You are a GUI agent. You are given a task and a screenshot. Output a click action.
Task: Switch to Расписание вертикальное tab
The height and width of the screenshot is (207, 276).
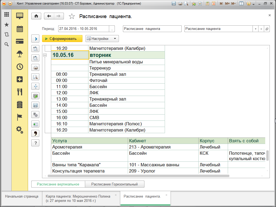click(x=58, y=184)
